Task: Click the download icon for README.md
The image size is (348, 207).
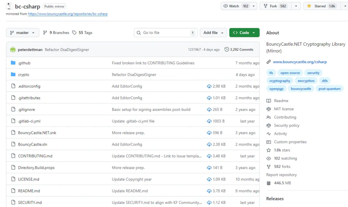Action: pos(209,191)
